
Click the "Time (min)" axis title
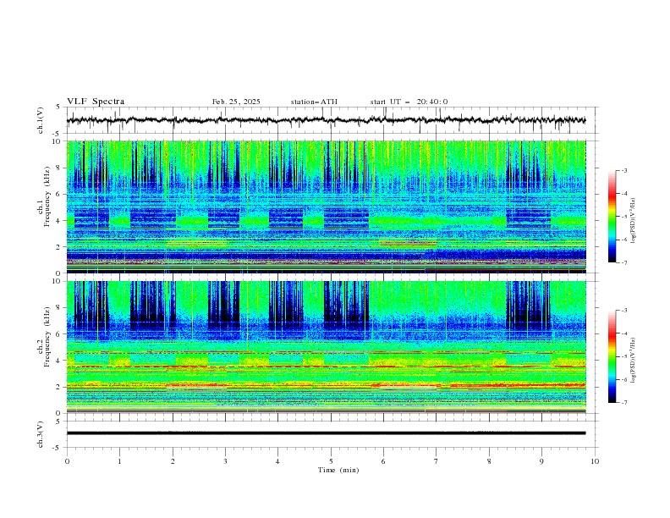[338, 470]
